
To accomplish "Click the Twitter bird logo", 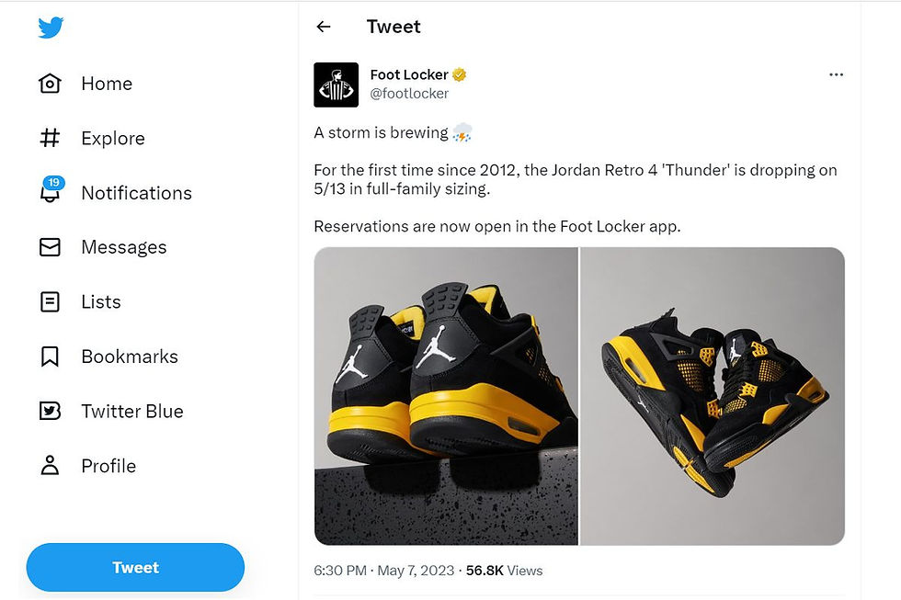I will coord(51,28).
